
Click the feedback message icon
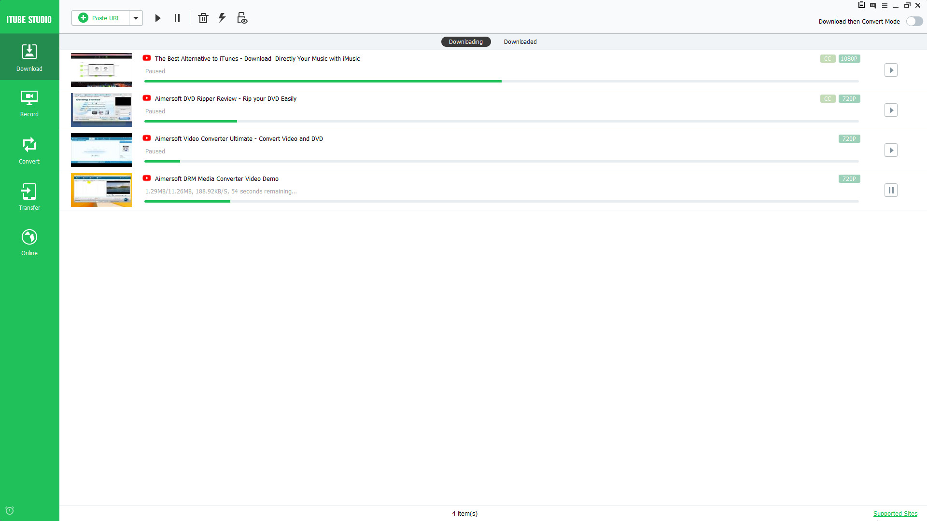pyautogui.click(x=873, y=5)
